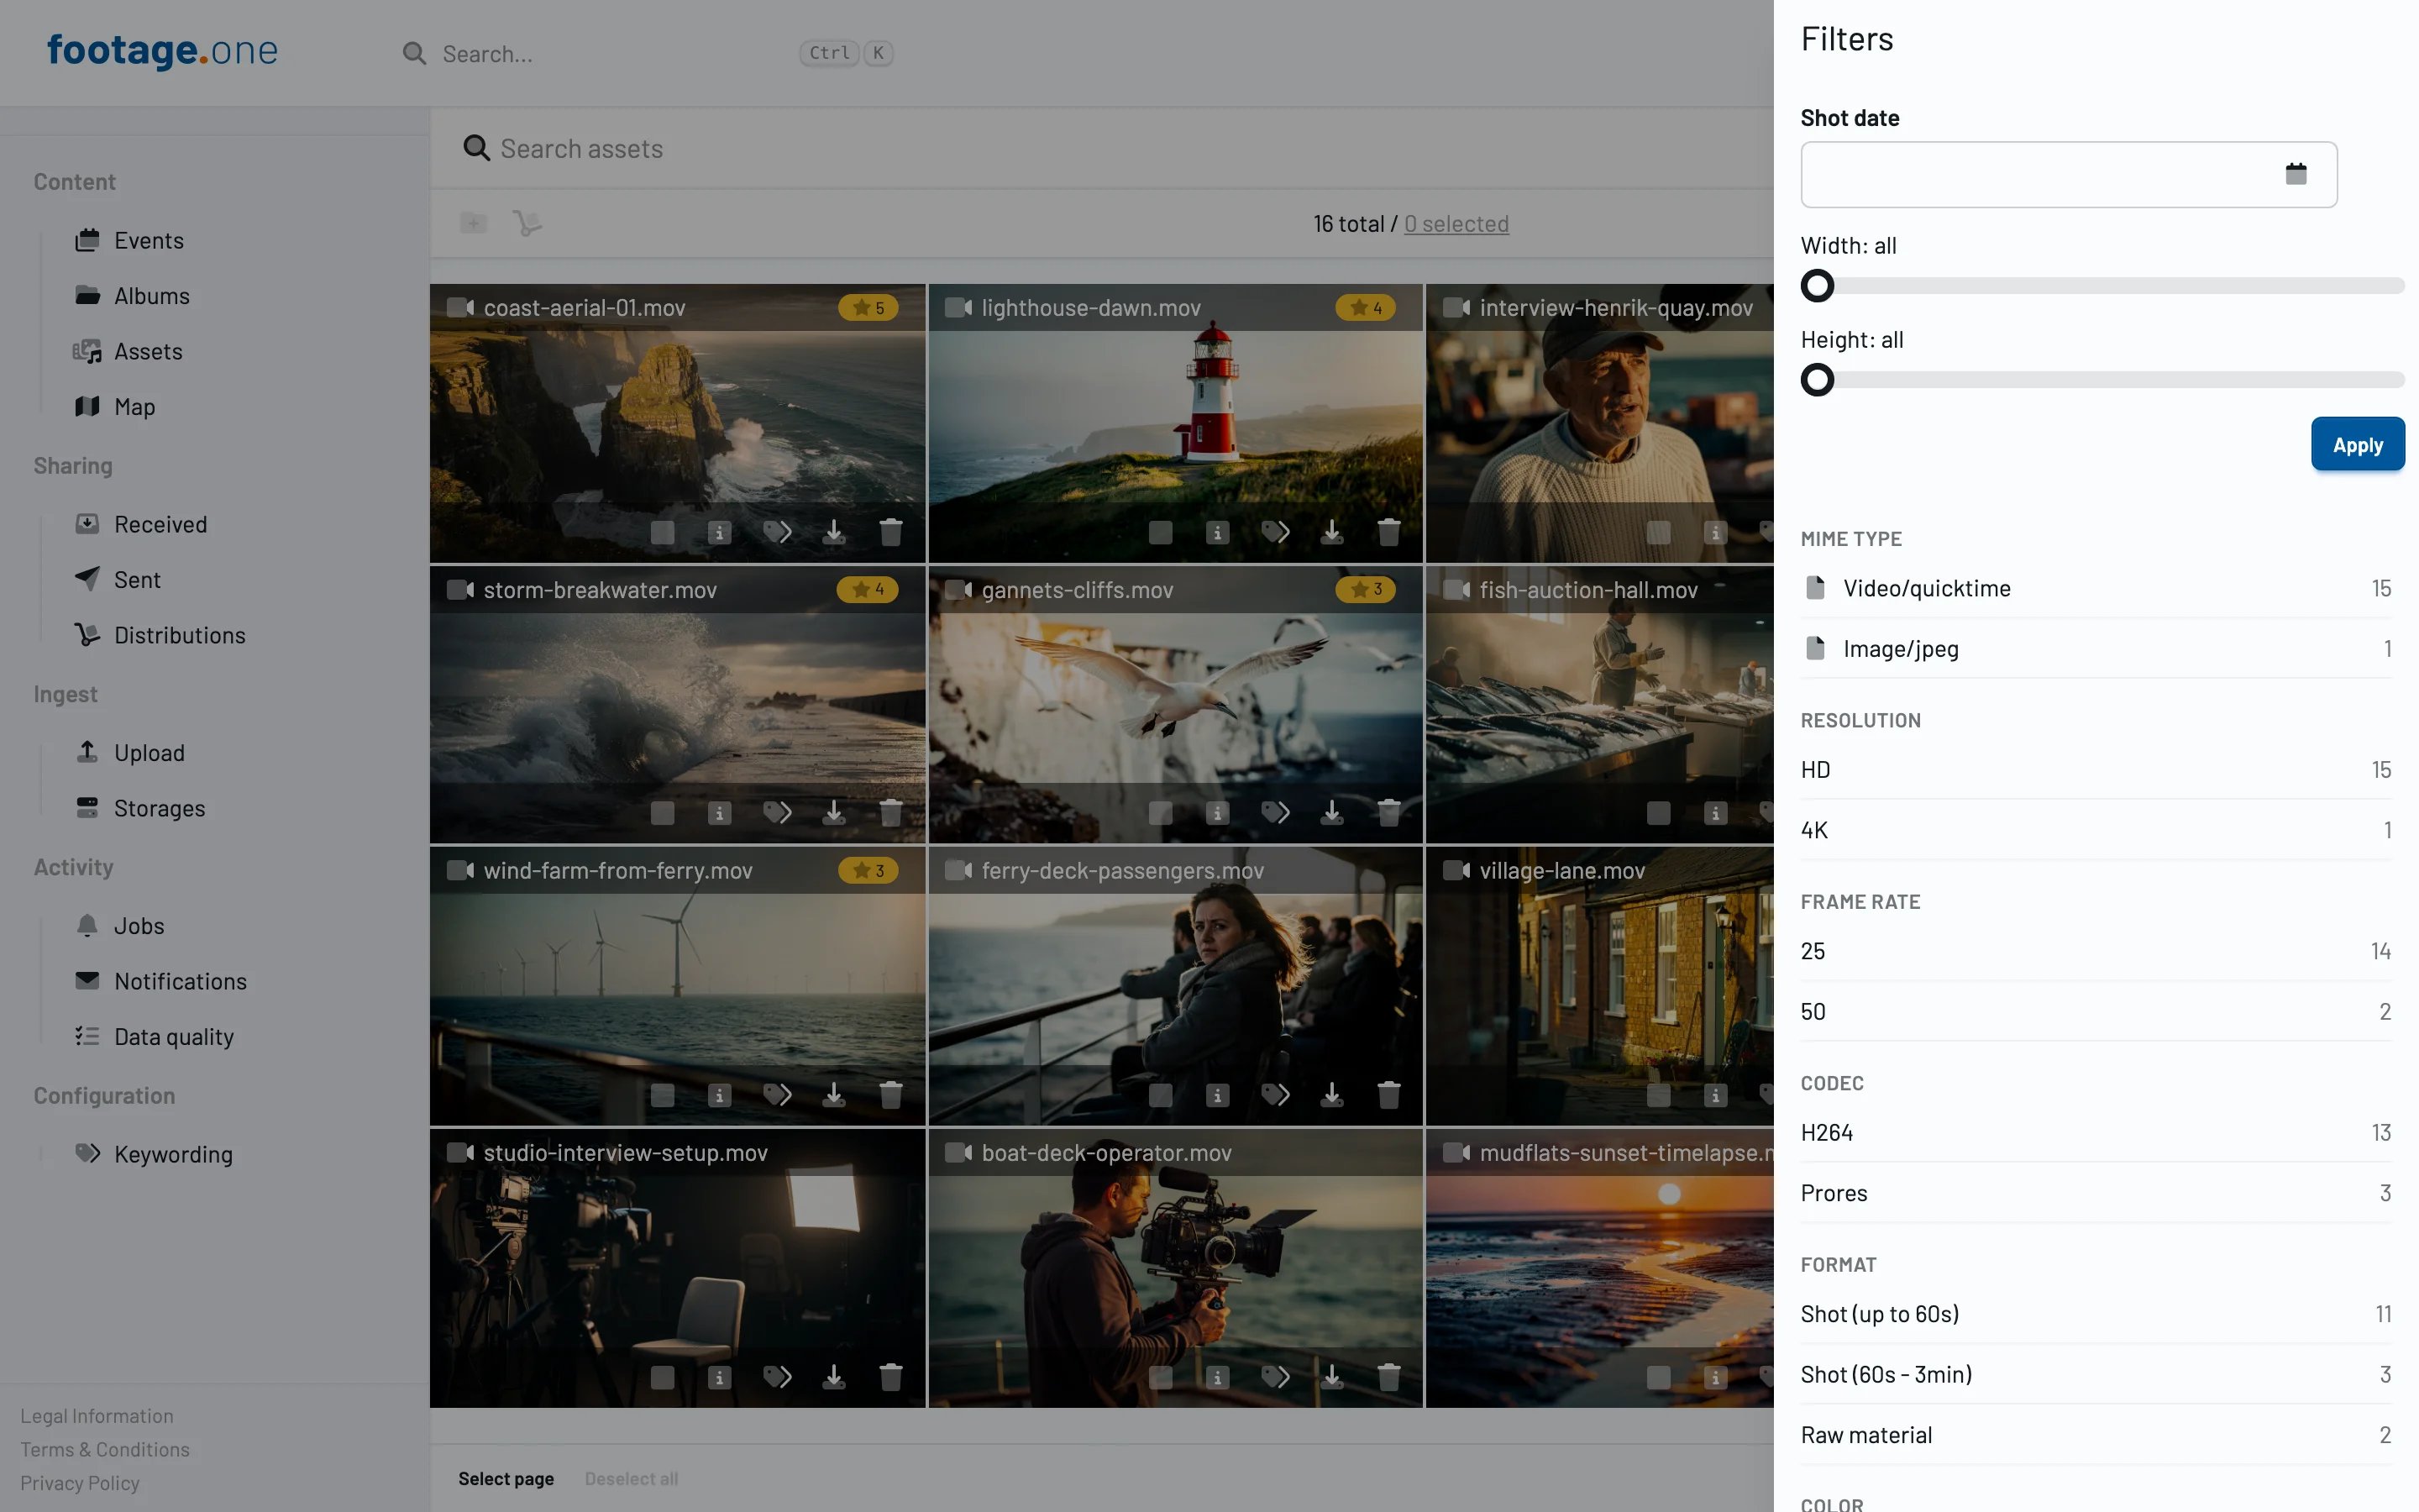The height and width of the screenshot is (1512, 2419).
Task: Check the select box on wind-farm-from-ferry.mov
Action: (x=663, y=1095)
